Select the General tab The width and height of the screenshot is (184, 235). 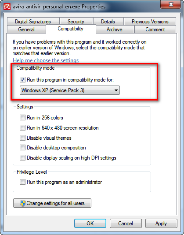[26, 30]
